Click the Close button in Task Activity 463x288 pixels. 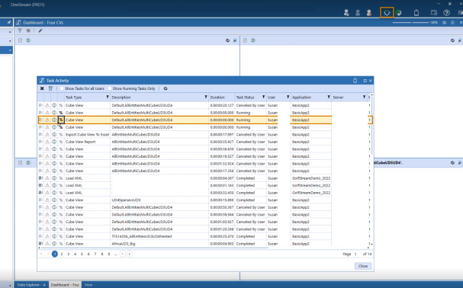pos(363,266)
